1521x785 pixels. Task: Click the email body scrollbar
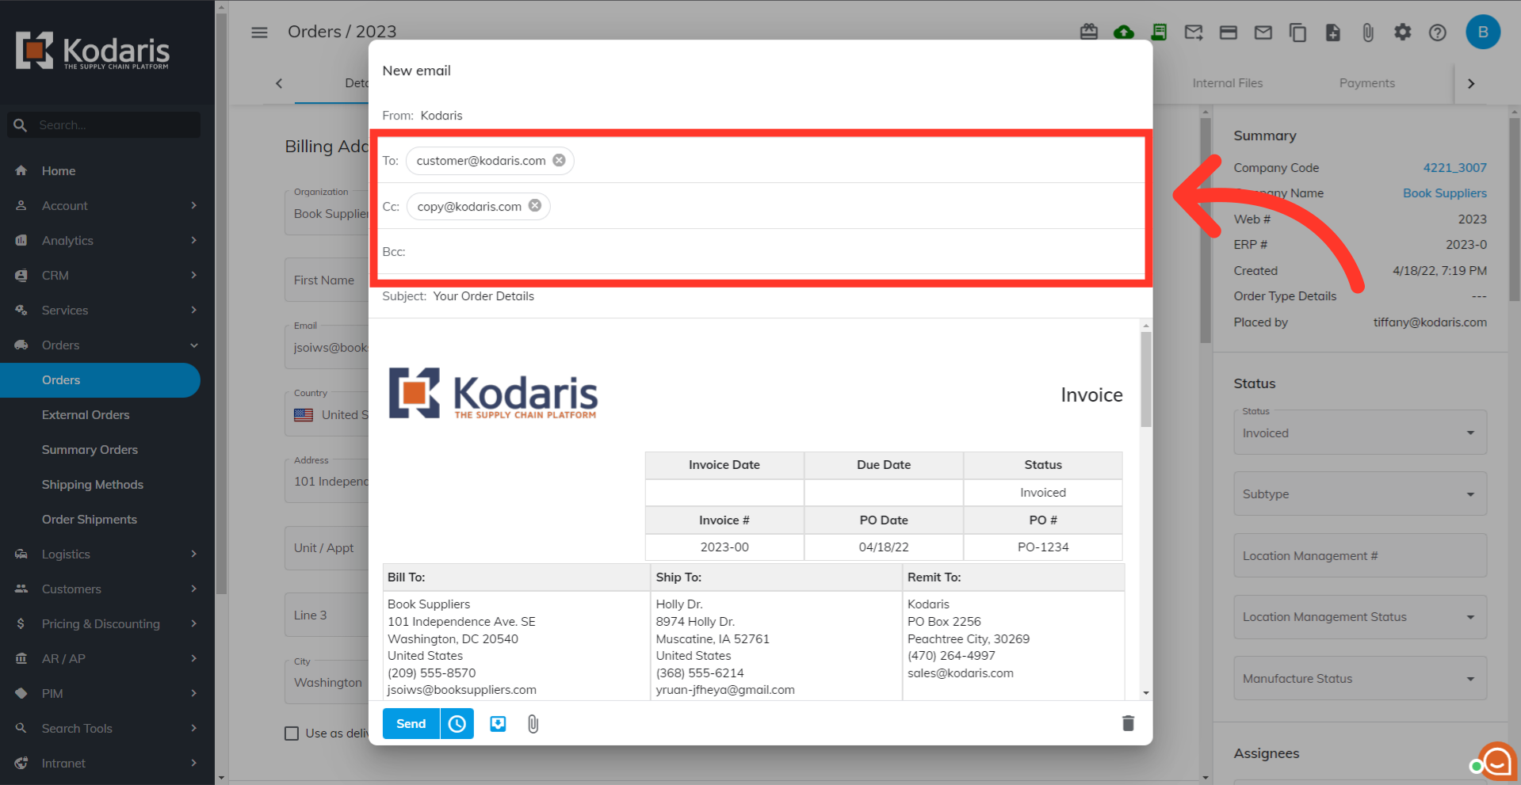pos(1145,379)
